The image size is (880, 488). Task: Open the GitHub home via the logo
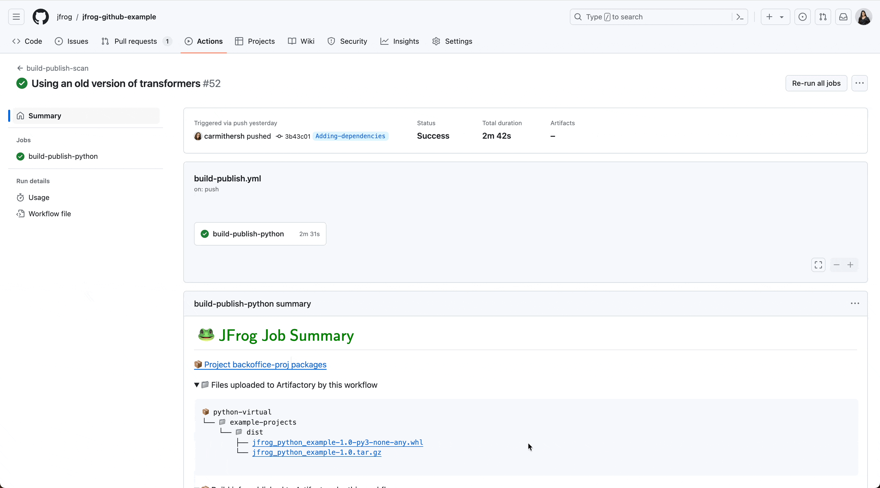40,17
